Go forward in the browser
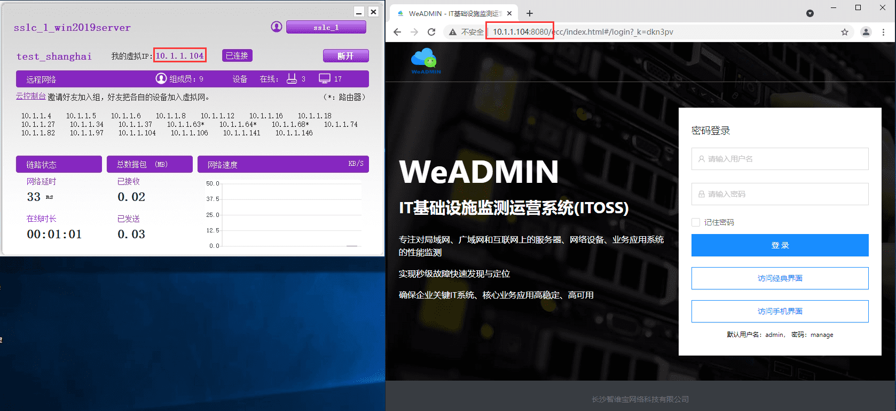 (x=414, y=32)
